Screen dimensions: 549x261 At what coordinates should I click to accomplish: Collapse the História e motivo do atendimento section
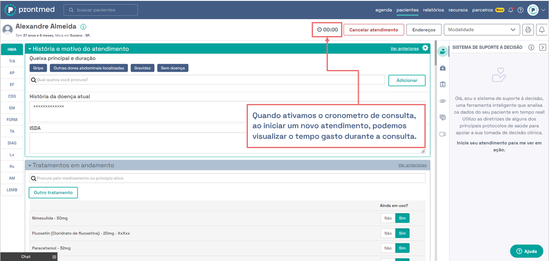30,49
